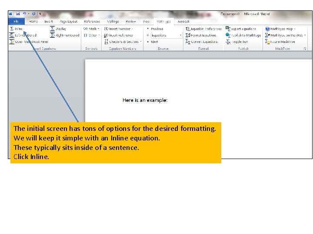The width and height of the screenshot is (313, 234).
Task: Open the Other symbols dropdown
Action: click(x=92, y=35)
